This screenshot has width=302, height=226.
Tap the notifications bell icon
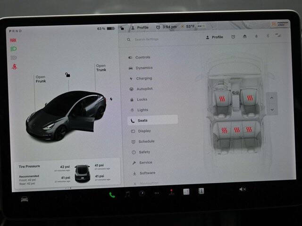tap(256, 36)
